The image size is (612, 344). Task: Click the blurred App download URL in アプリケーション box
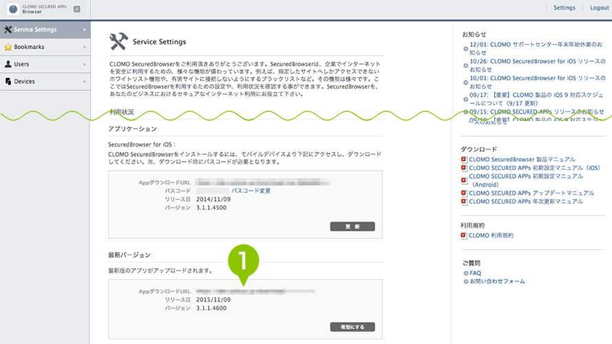click(x=263, y=182)
